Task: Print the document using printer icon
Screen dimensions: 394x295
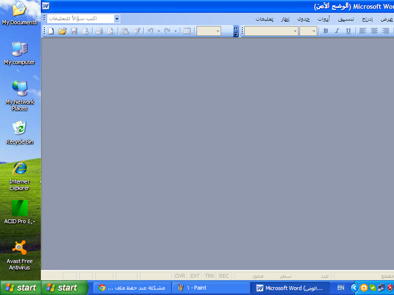Action: point(99,31)
